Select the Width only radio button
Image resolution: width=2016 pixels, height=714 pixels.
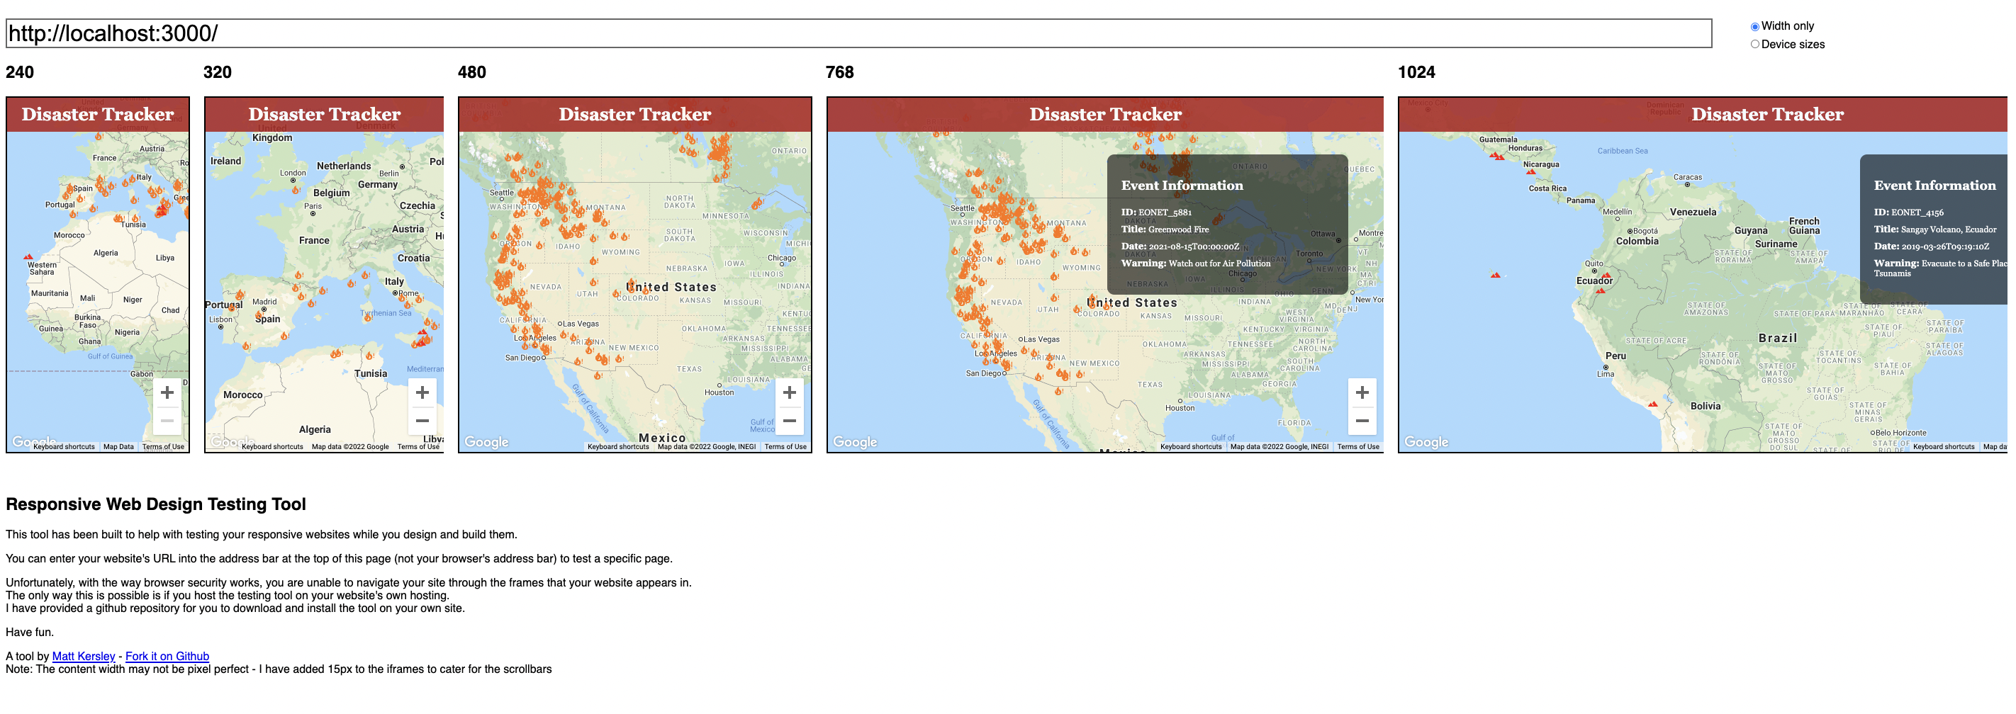[1754, 27]
